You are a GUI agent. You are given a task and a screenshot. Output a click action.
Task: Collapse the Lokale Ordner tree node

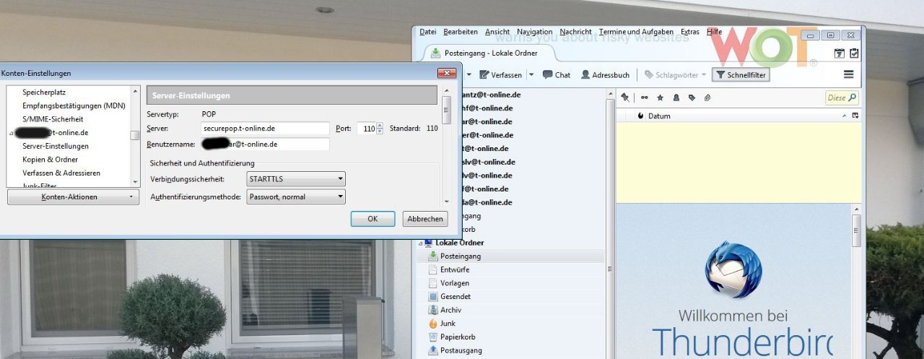click(420, 243)
